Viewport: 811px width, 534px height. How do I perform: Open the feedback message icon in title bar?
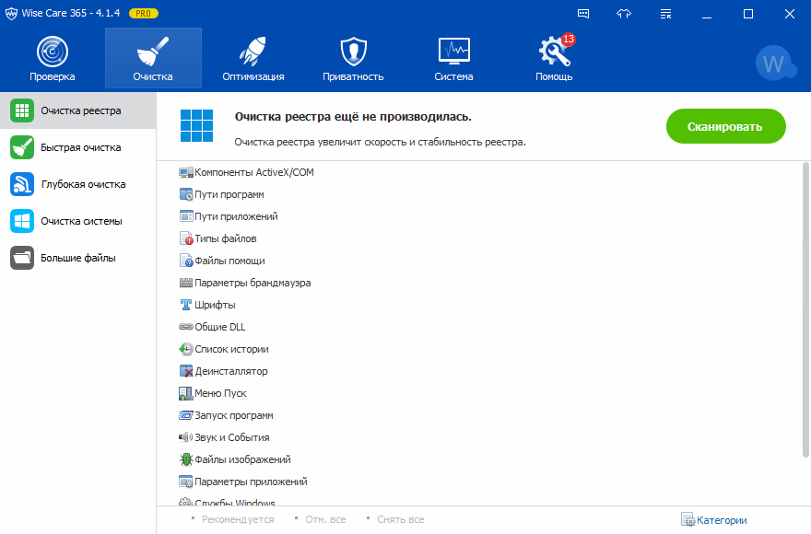click(x=583, y=14)
